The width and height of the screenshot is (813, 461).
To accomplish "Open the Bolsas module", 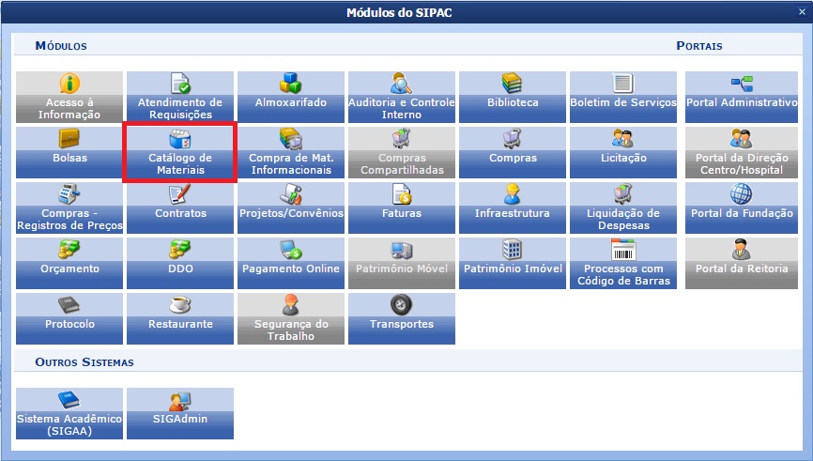I will click(x=69, y=152).
